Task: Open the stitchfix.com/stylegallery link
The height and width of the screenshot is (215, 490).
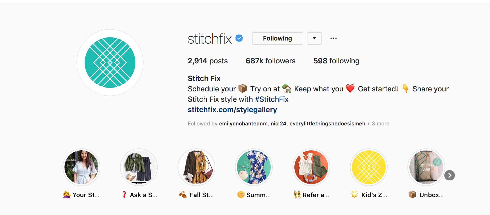Action: click(232, 110)
